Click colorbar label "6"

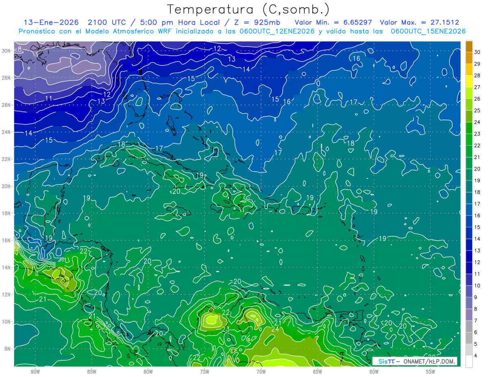[476, 332]
